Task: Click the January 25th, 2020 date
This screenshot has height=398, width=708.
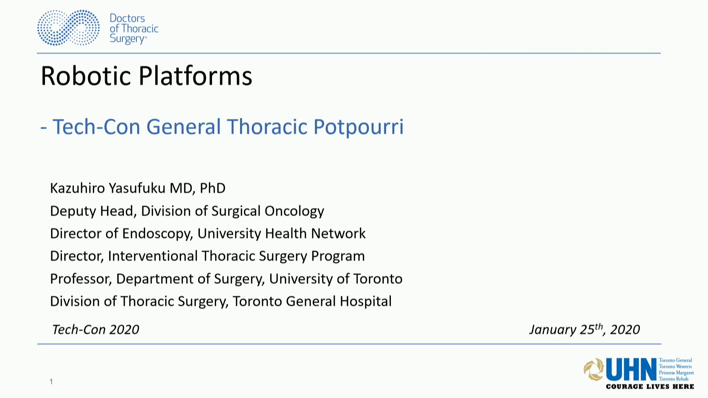Action: [584, 329]
